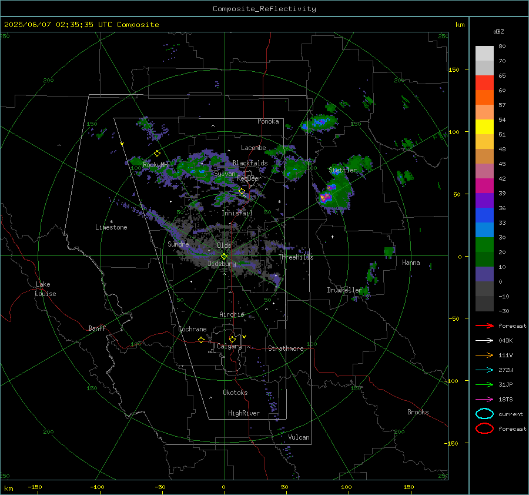
Task: Click the yellow diamond marker above Calgary label
Action: pyautogui.click(x=232, y=339)
